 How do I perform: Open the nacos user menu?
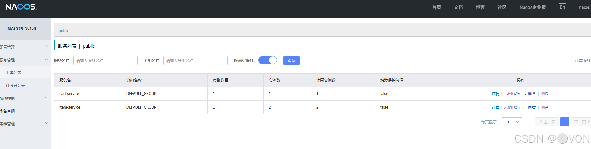pyautogui.click(x=585, y=7)
